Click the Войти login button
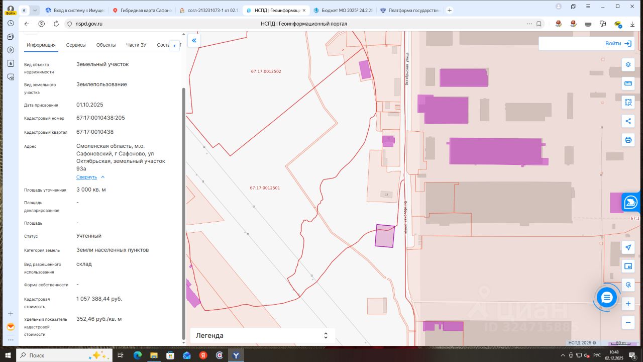 pyautogui.click(x=618, y=44)
